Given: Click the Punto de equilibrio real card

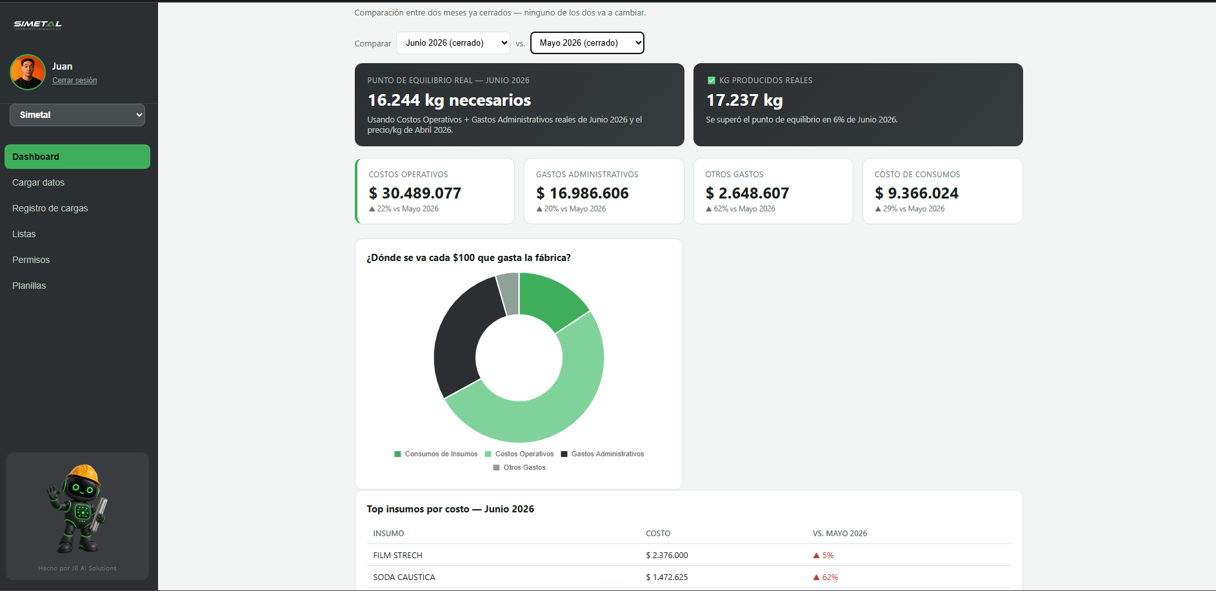Looking at the screenshot, I should [x=519, y=104].
